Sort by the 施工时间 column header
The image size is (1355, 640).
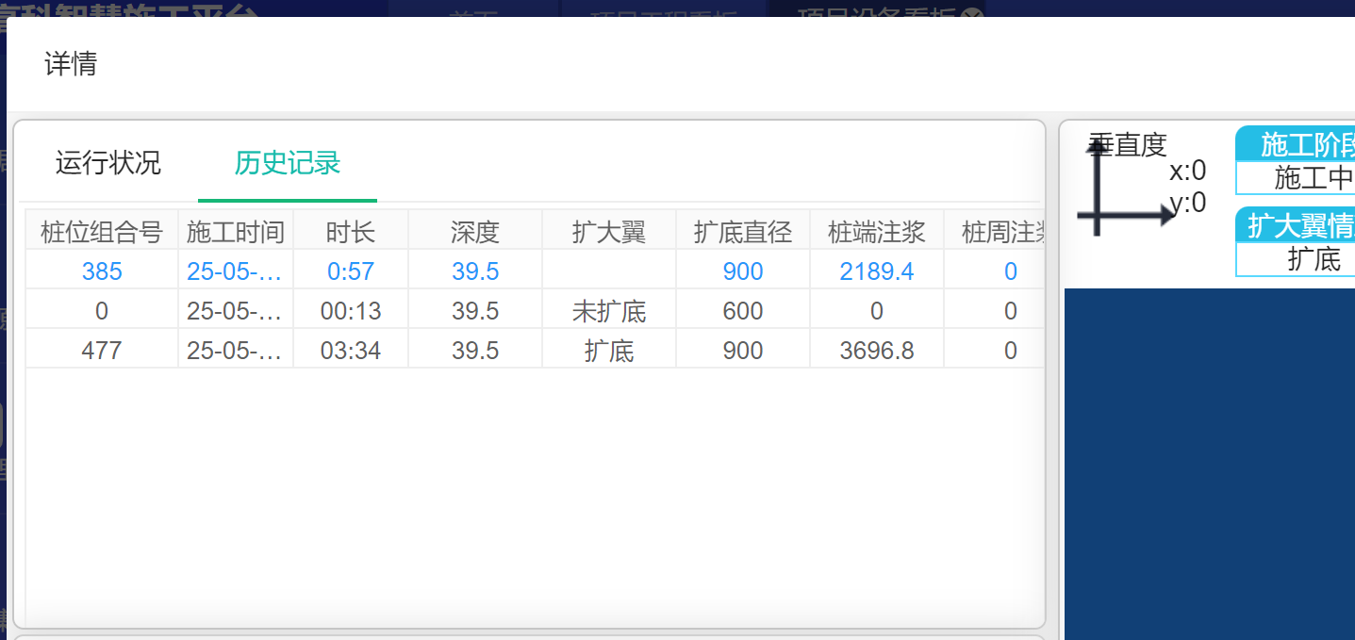coord(236,231)
